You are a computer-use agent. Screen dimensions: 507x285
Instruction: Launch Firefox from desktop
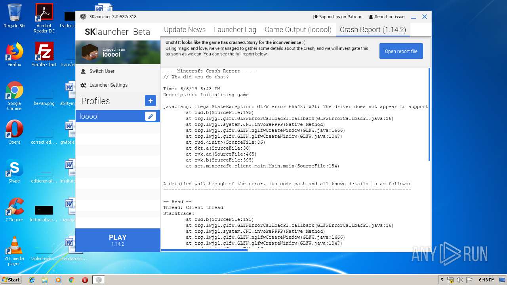pos(14,55)
